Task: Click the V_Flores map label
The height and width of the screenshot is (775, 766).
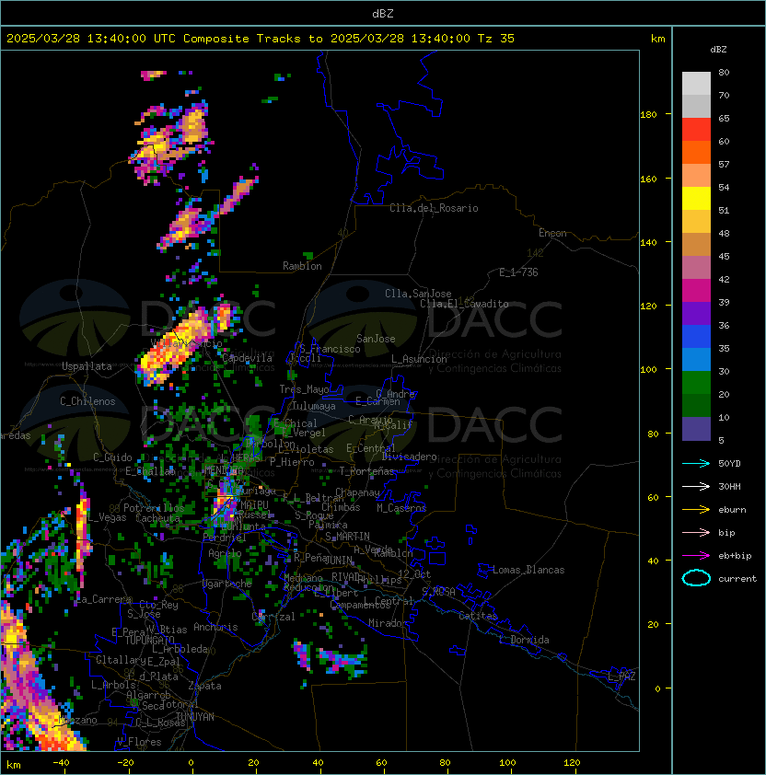Action: point(139,742)
